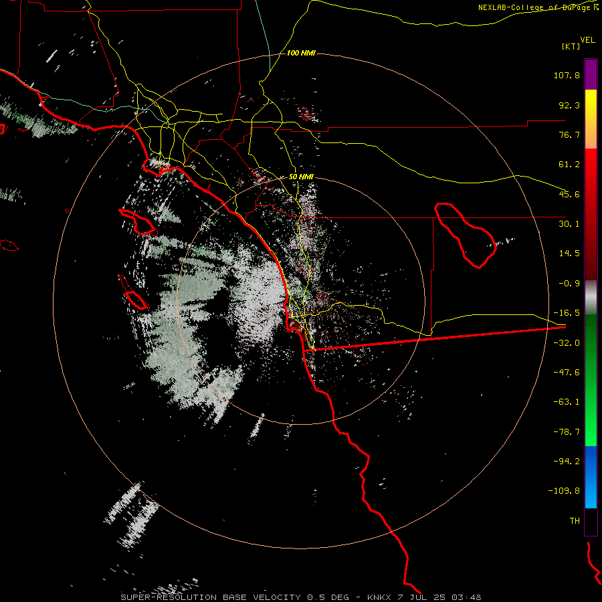Click the -94.2 velocity scale value
Image resolution: width=602 pixels, height=602 pixels.
pyautogui.click(x=567, y=461)
